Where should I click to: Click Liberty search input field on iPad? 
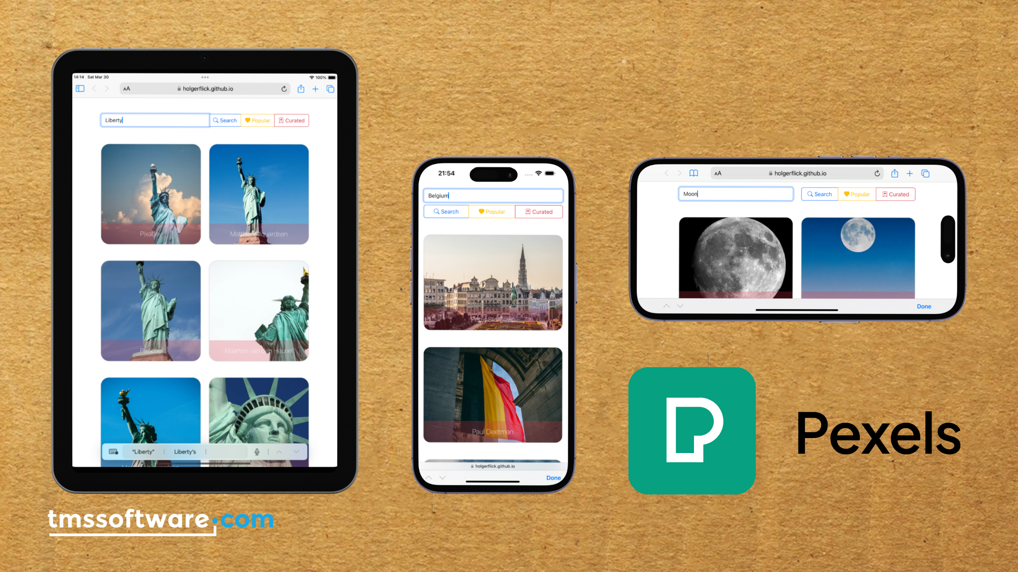point(154,119)
